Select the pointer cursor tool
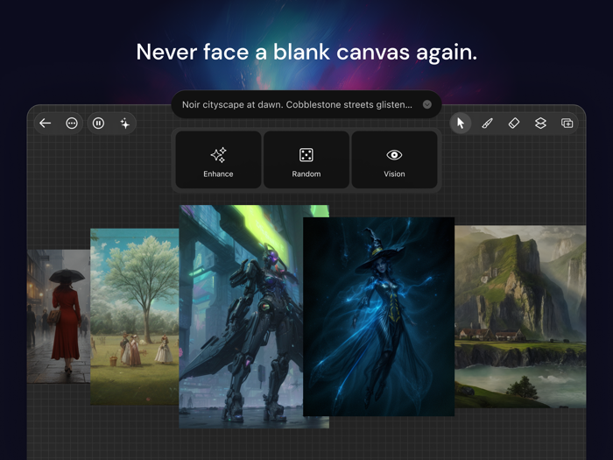The height and width of the screenshot is (460, 613). [461, 124]
